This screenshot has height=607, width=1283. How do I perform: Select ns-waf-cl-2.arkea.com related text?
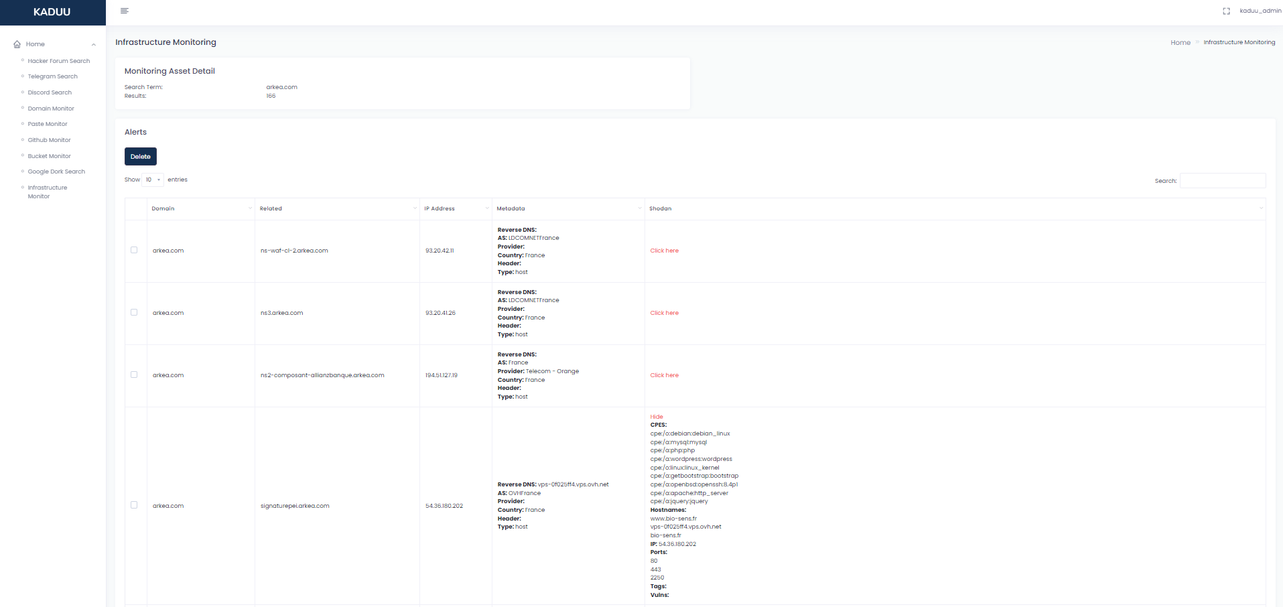tap(294, 251)
